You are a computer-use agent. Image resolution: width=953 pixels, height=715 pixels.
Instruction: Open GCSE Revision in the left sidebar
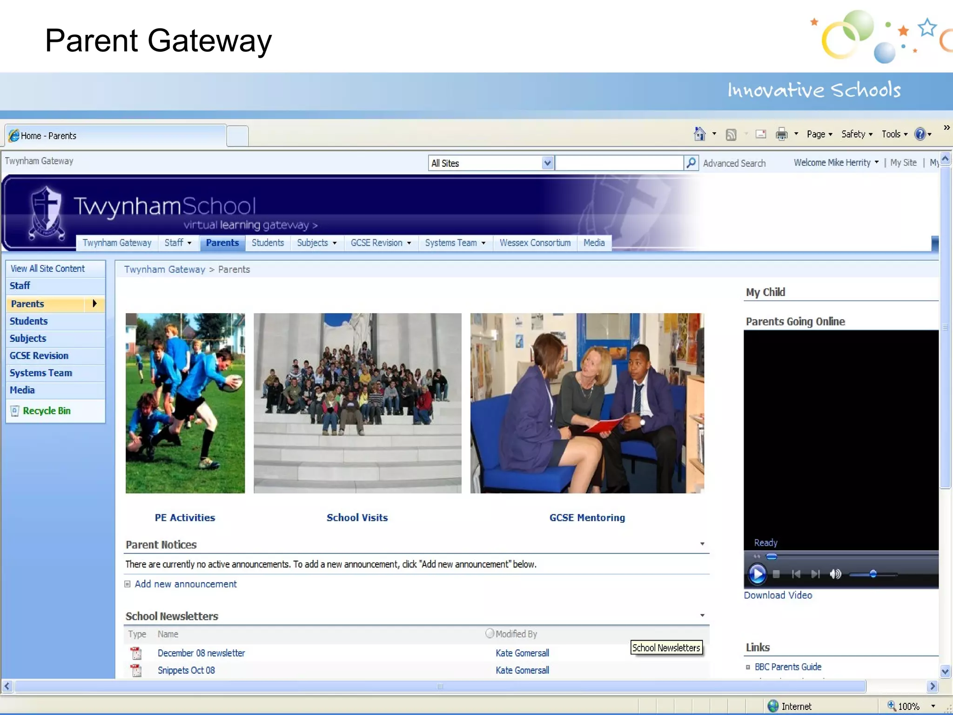(39, 356)
